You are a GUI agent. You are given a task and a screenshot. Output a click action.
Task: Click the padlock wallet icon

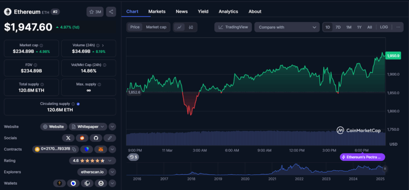click(101, 183)
